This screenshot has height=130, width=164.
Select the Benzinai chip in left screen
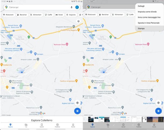click(x=22, y=15)
